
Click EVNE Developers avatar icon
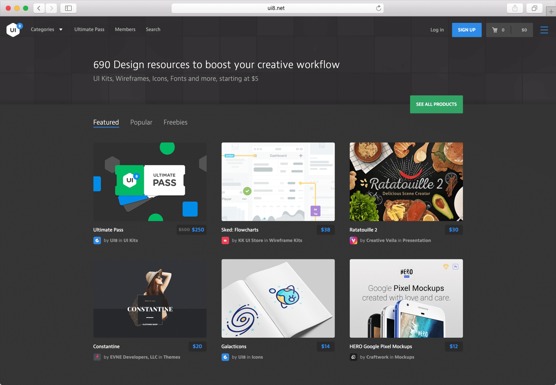97,357
